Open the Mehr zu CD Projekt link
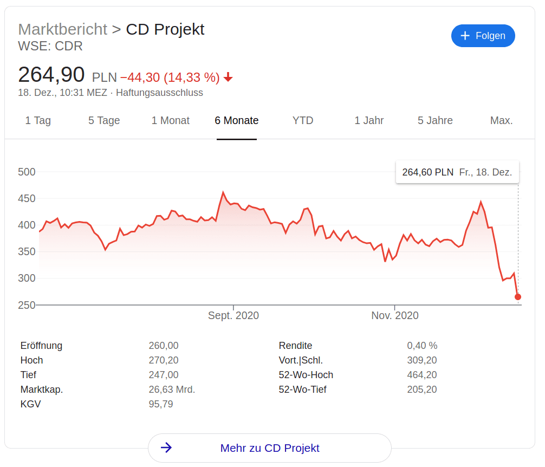Screen dimensions: 545x467 [x=270, y=448]
